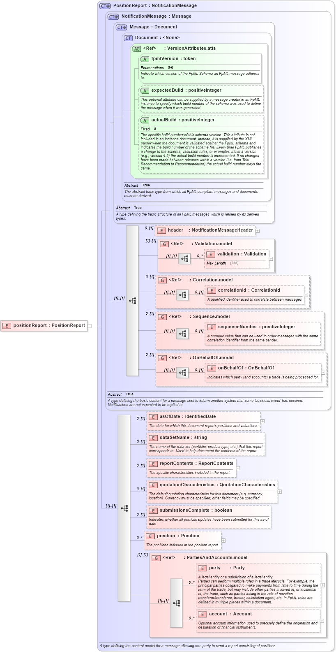Image resolution: width=336 pixels, height=652 pixels.
Task: Collapse the positionReport root element
Action: (x=90, y=326)
